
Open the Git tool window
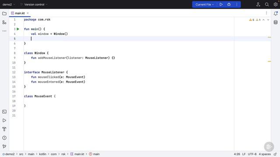[x=4, y=147]
